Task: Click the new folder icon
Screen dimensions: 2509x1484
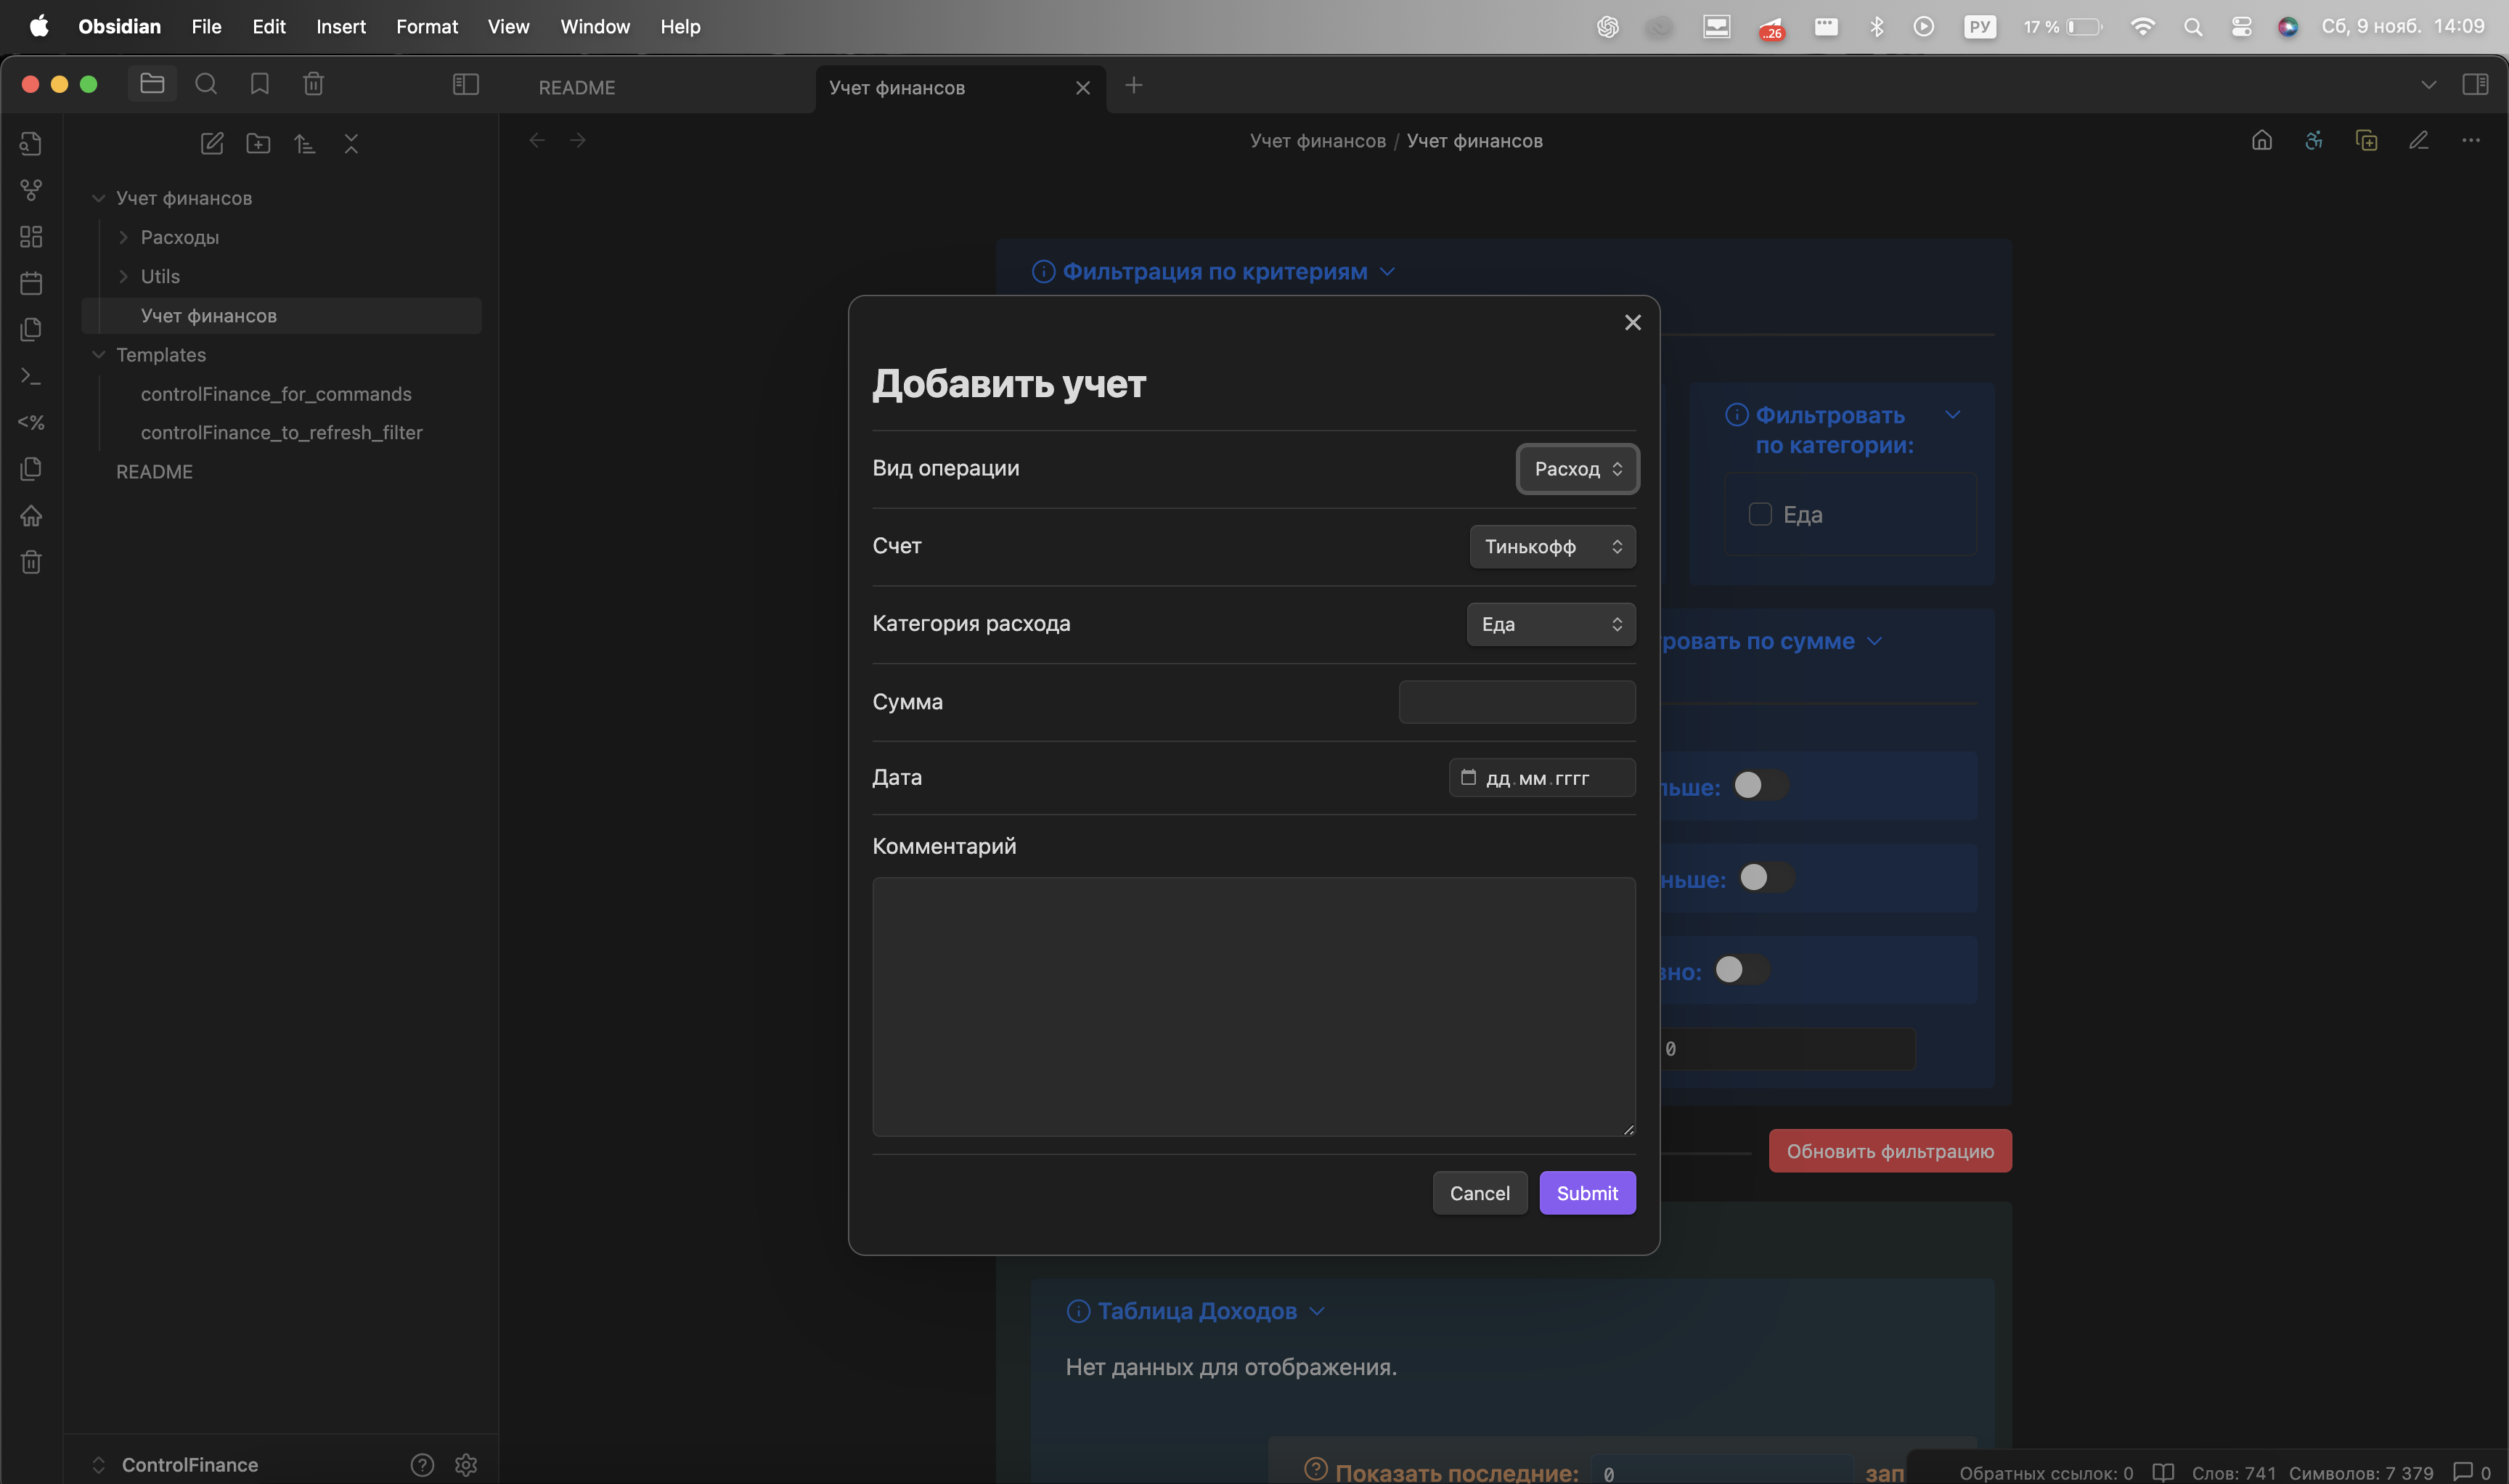Action: pyautogui.click(x=258, y=143)
